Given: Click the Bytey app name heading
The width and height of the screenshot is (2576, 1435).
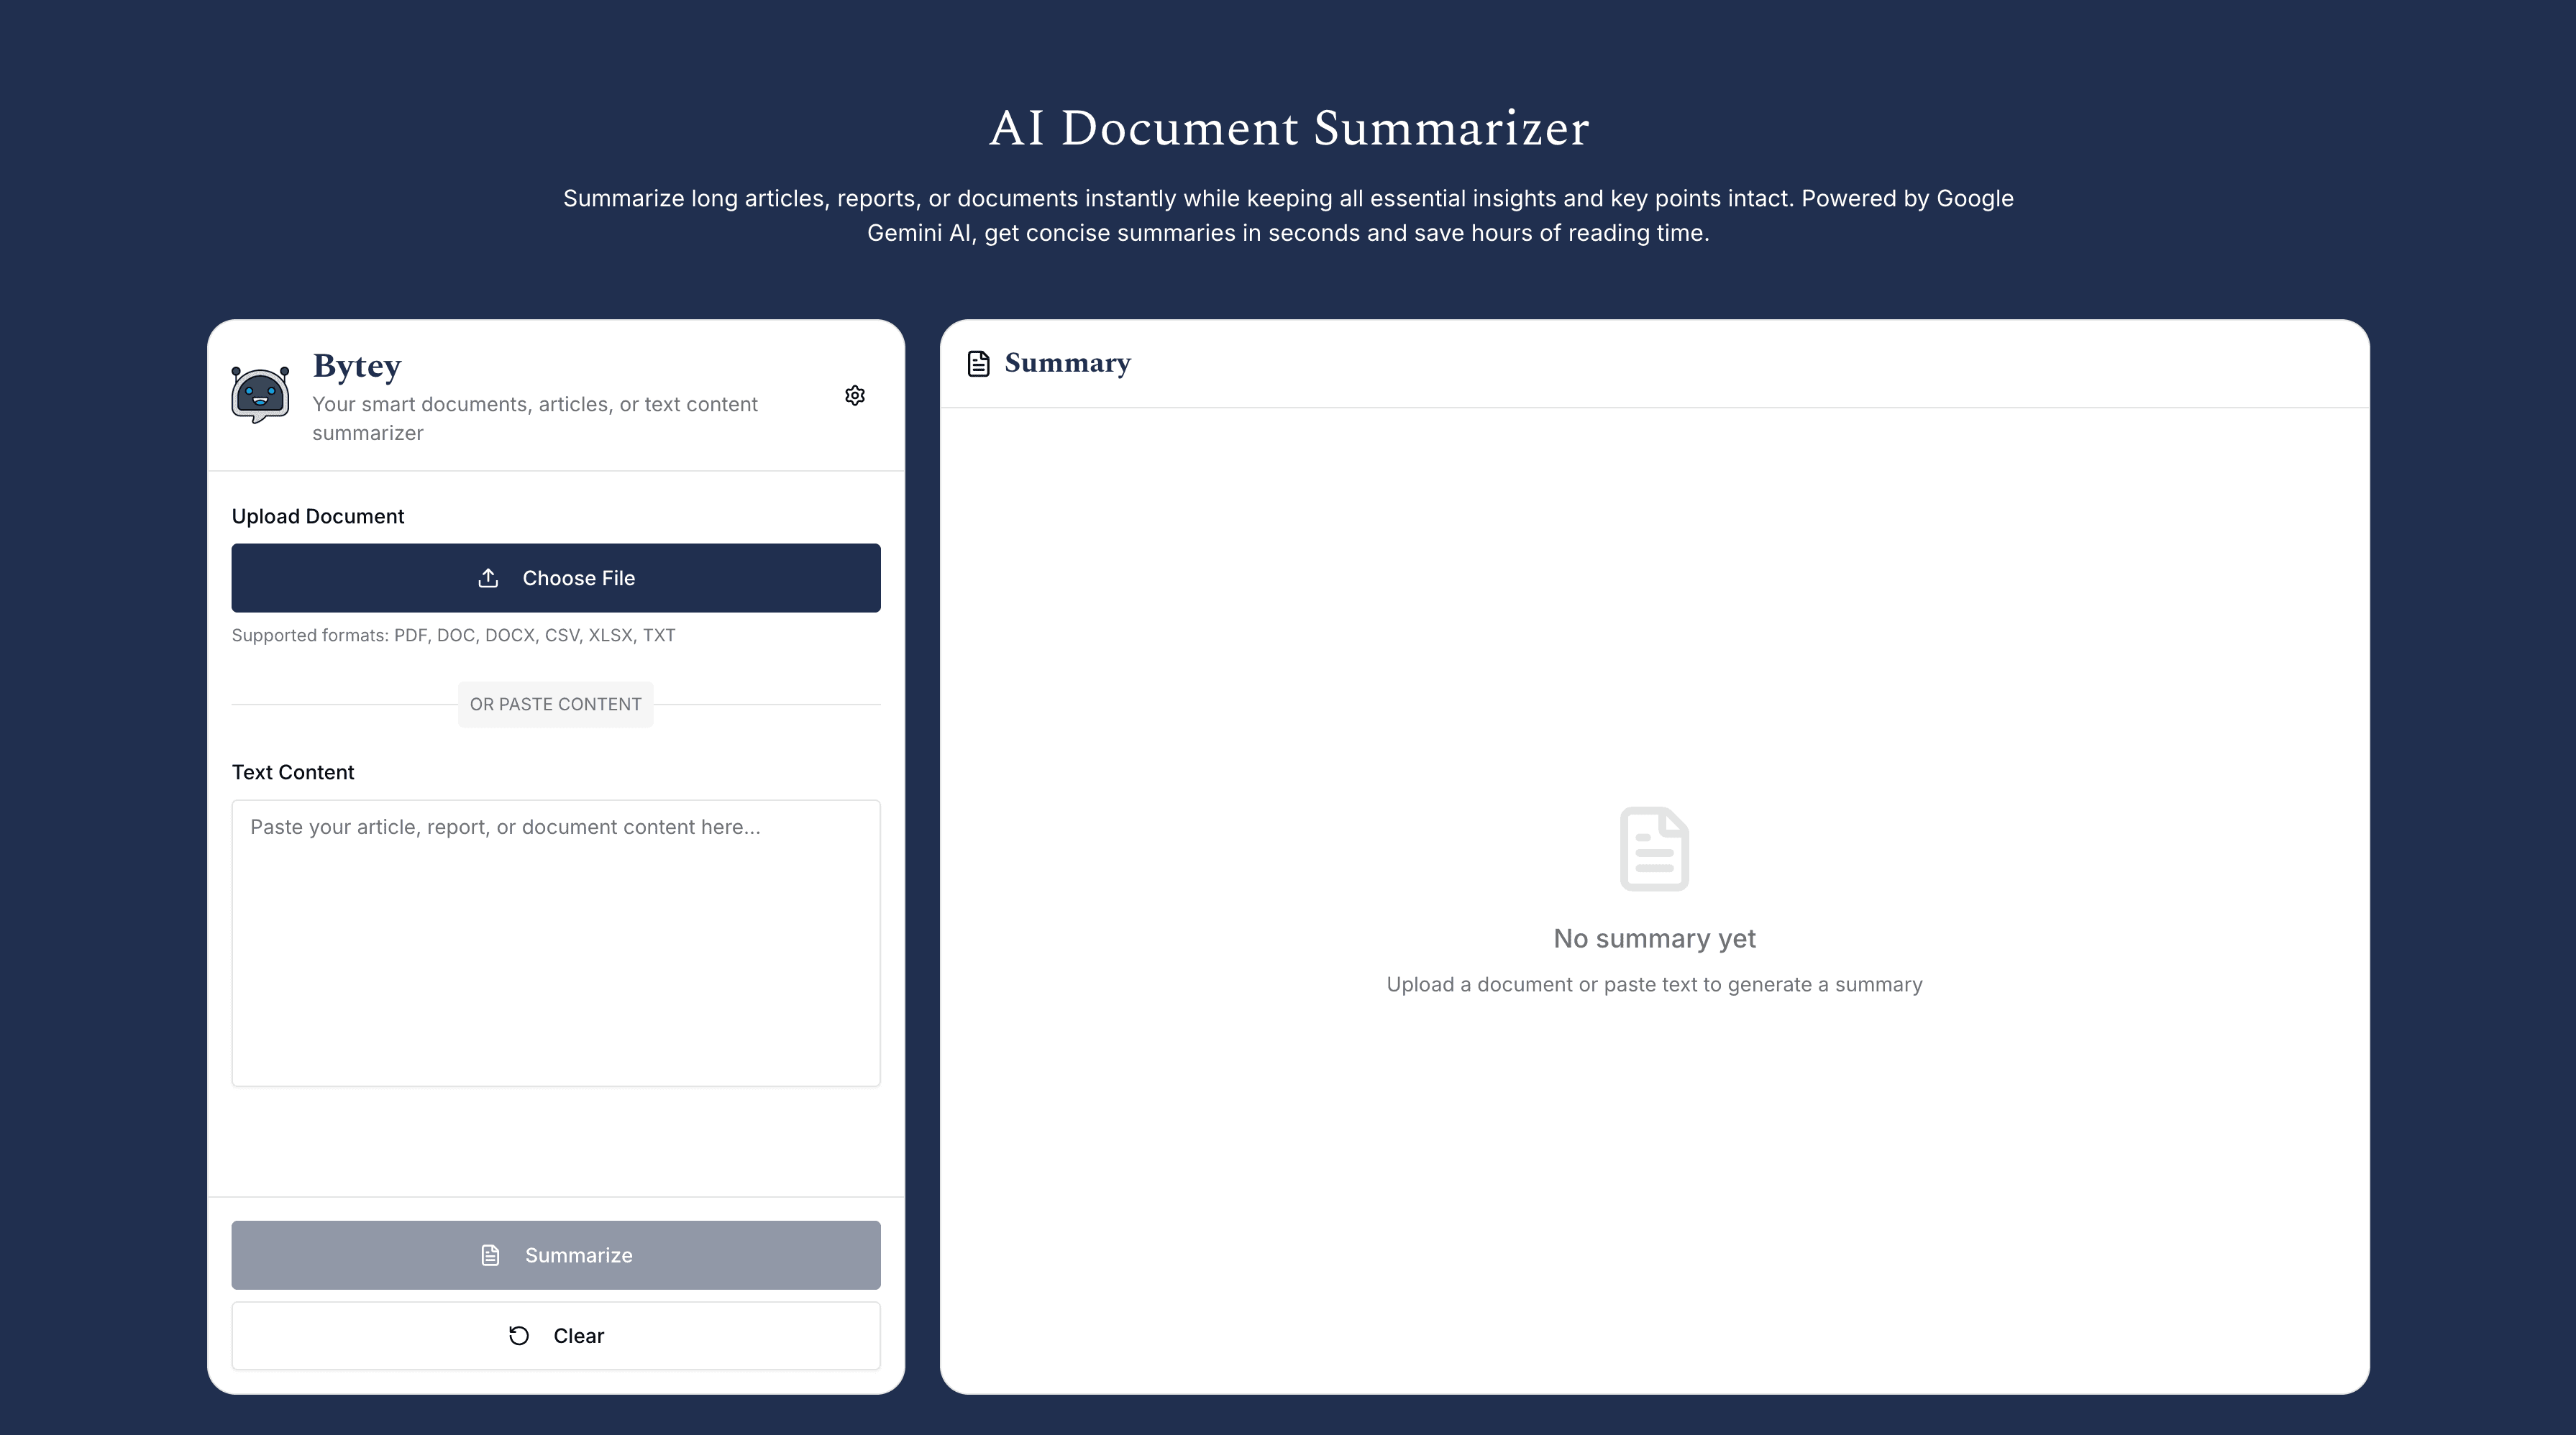Looking at the screenshot, I should pos(357,366).
